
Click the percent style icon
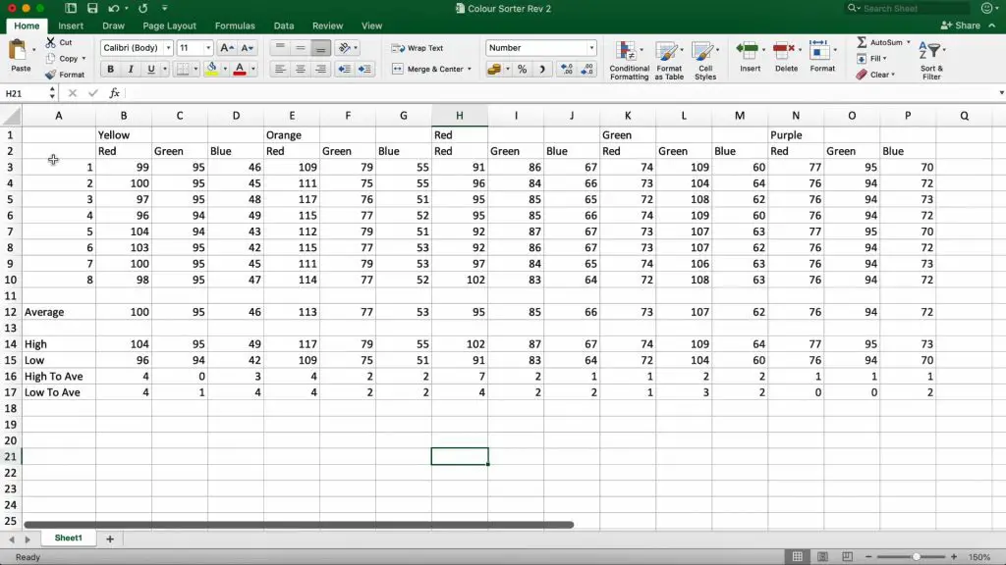pos(522,70)
